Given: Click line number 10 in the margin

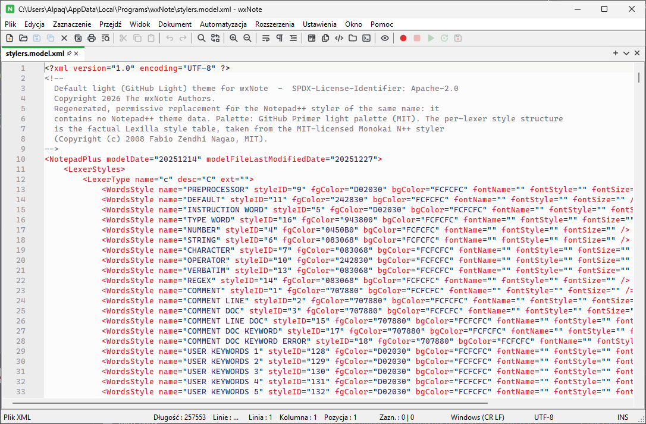Looking at the screenshot, I should (x=21, y=159).
